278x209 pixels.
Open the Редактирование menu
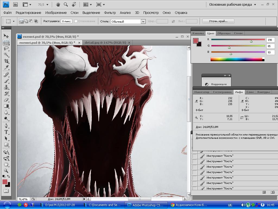click(x=28, y=13)
